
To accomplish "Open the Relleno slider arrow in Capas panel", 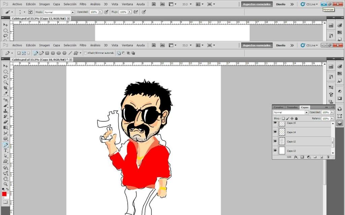I will point(332,119).
